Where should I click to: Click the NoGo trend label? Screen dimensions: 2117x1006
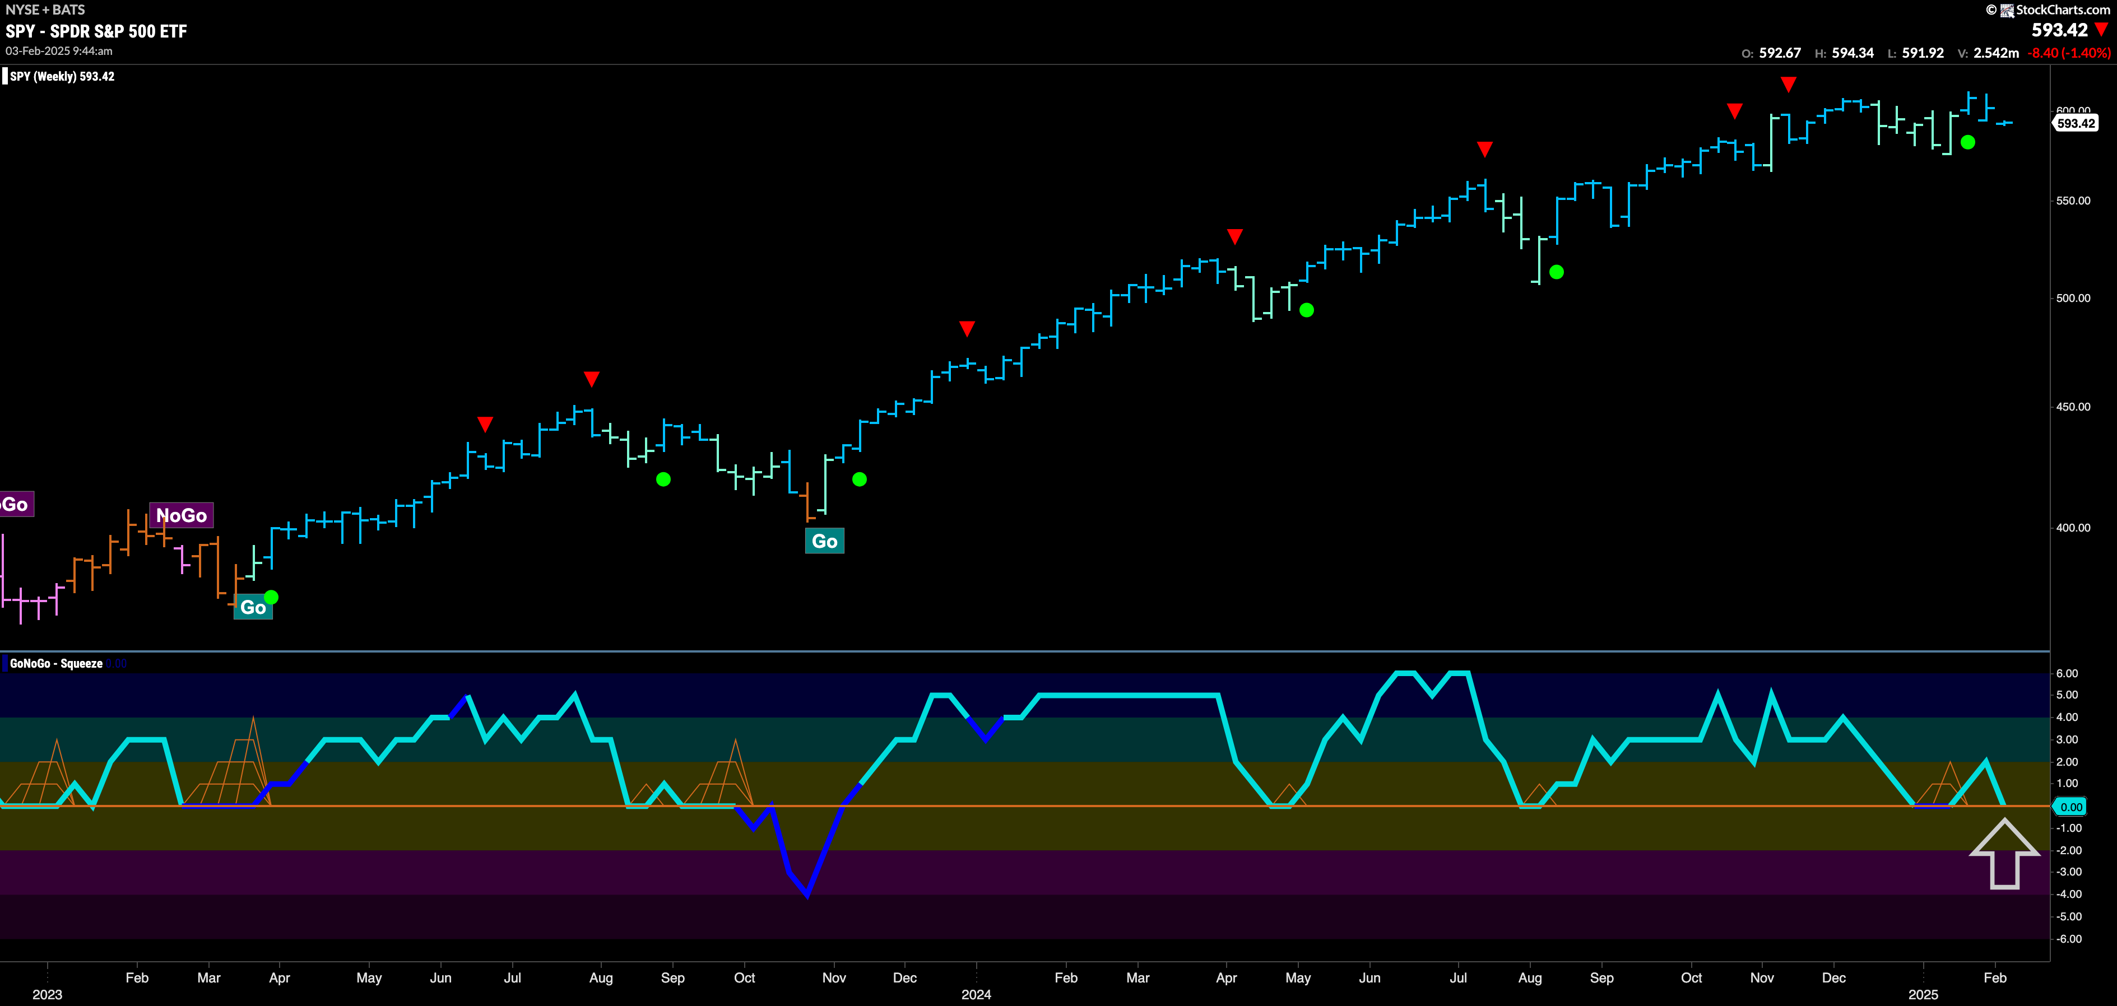coord(182,515)
